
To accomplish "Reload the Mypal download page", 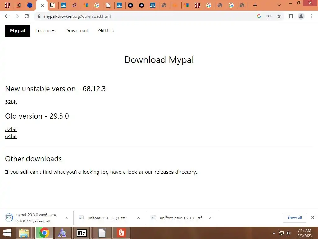I will coord(27,16).
